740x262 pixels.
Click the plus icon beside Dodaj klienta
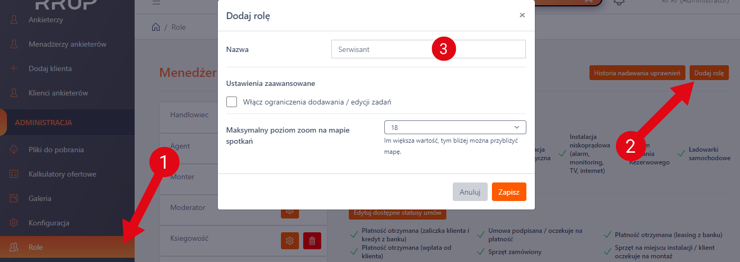click(14, 68)
